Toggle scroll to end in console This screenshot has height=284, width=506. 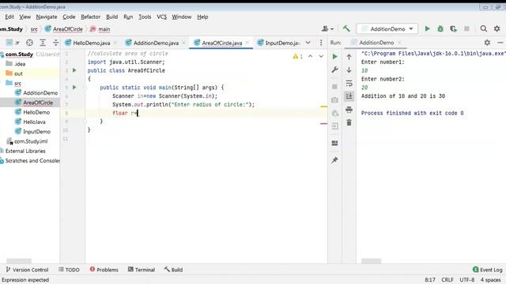[349, 96]
